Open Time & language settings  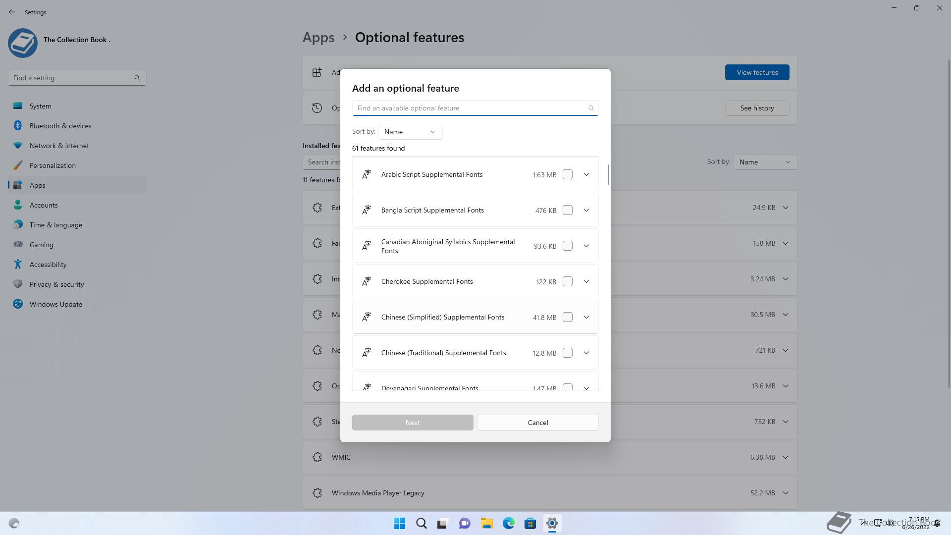[77, 225]
